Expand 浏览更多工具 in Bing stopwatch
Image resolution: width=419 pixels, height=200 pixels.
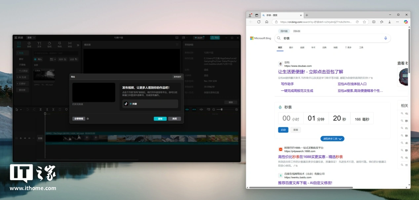[332, 139]
